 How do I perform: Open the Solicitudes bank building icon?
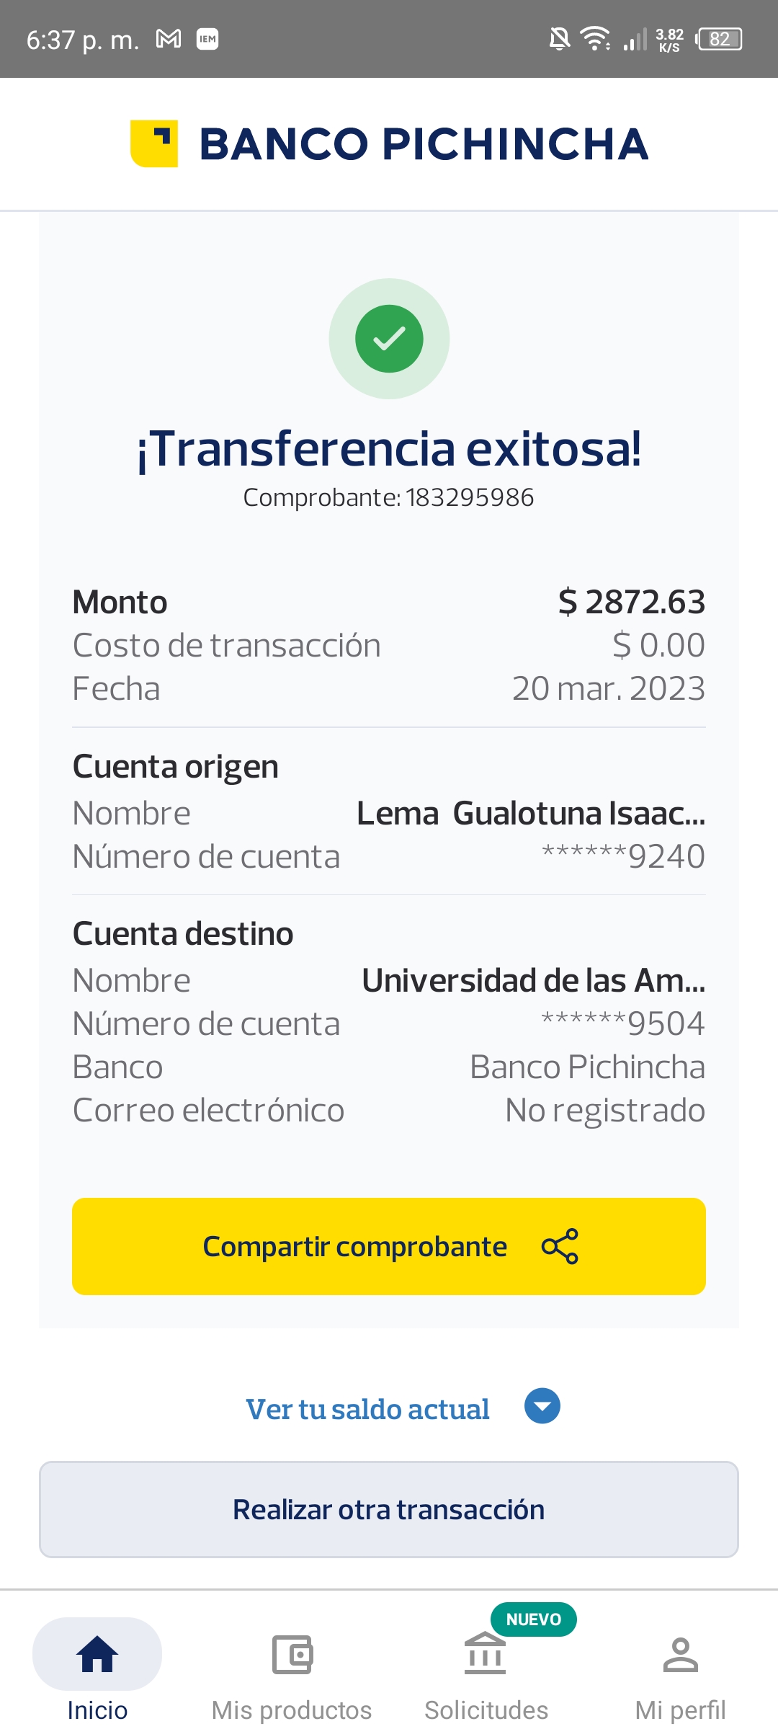486,1654
